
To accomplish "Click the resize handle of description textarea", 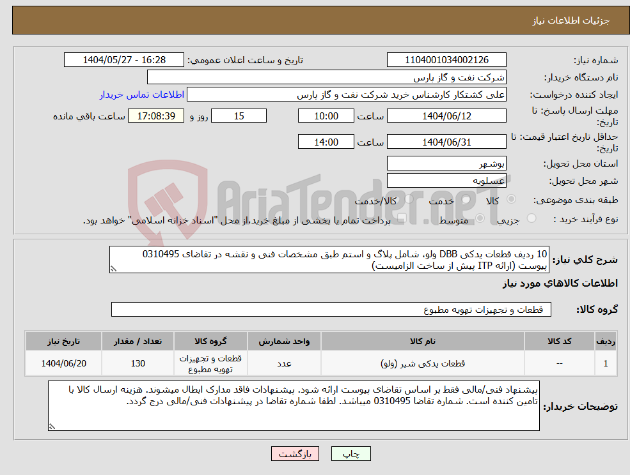I will [113, 269].
